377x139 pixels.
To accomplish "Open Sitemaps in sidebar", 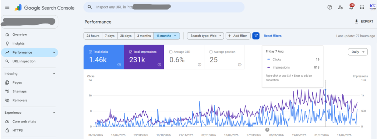I will click(x=29, y=91).
